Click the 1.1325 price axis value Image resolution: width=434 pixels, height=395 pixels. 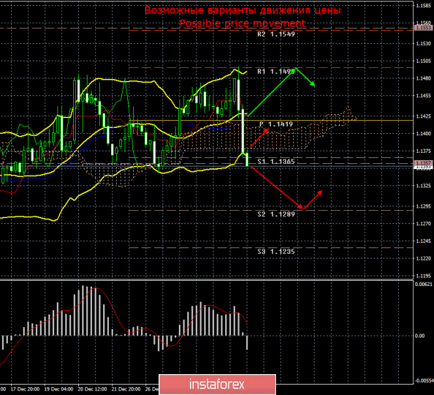coord(424,185)
